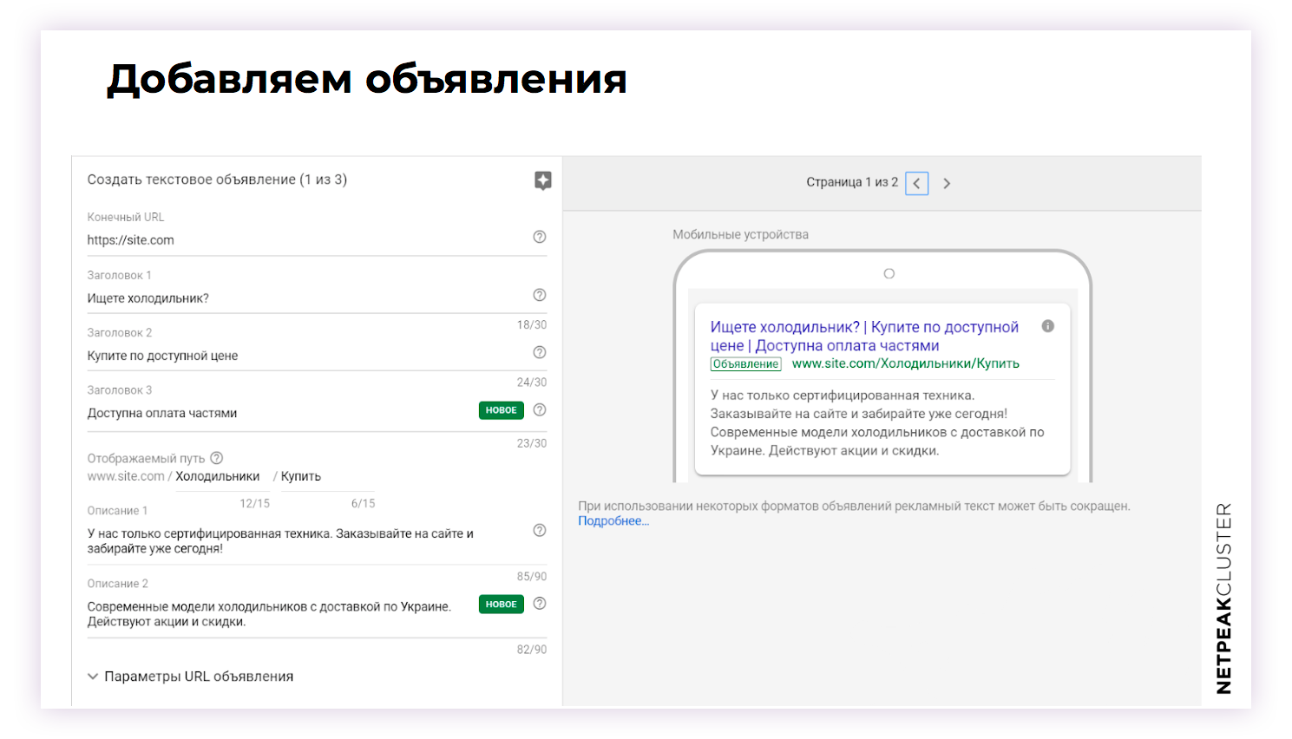Screen dimensions: 1292x739
Task: Open help icon for Заголовок 3 field
Action: tap(540, 410)
